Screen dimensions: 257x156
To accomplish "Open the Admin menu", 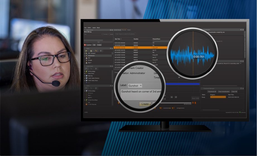I will 89,28.
